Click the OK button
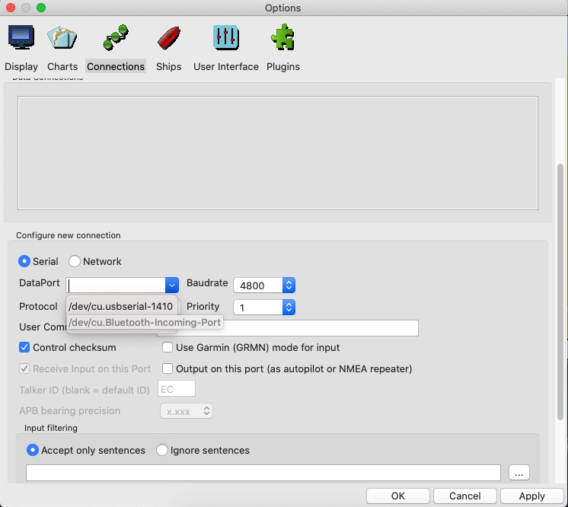The height and width of the screenshot is (507, 568). click(397, 496)
